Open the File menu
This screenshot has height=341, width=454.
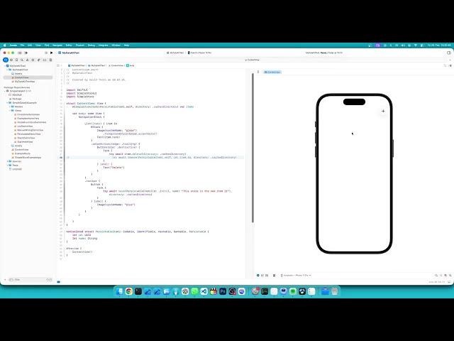[x=22, y=45]
